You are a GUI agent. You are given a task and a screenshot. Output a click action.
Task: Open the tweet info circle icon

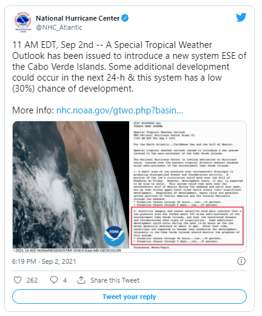[241, 261]
